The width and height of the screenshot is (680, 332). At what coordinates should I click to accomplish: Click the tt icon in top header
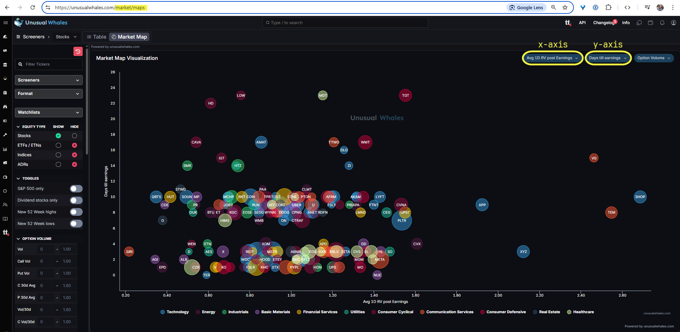[x=568, y=23]
